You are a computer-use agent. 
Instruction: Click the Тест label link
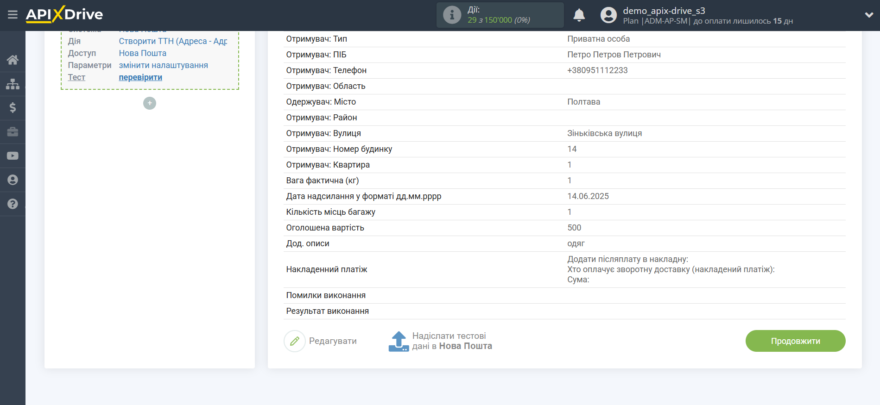[x=76, y=77]
